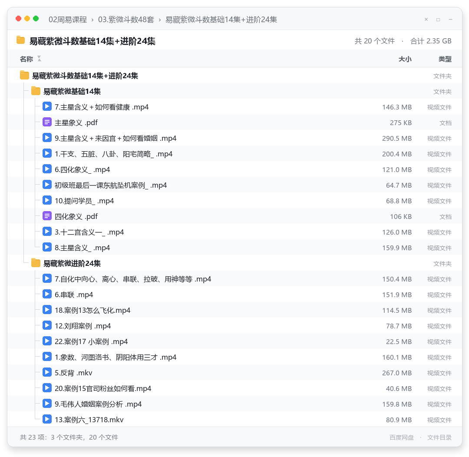This screenshot has width=469, height=457.
Task: Click video icon for 8.主星含义_.mp4
Action: tap(47, 247)
